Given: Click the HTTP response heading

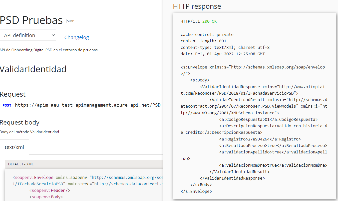Looking at the screenshot, I should [x=197, y=6].
